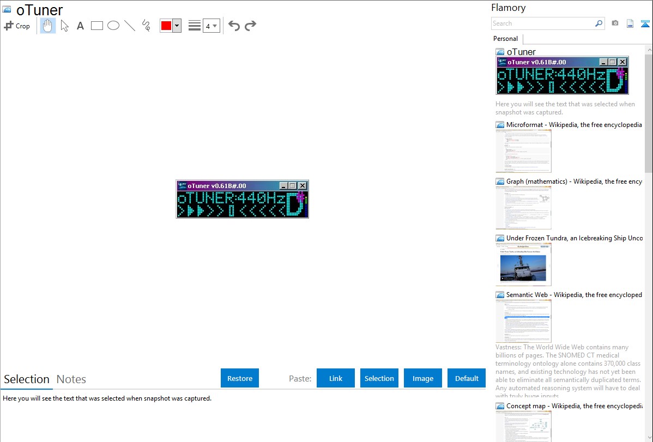Click the camera capture icon

[x=615, y=23]
